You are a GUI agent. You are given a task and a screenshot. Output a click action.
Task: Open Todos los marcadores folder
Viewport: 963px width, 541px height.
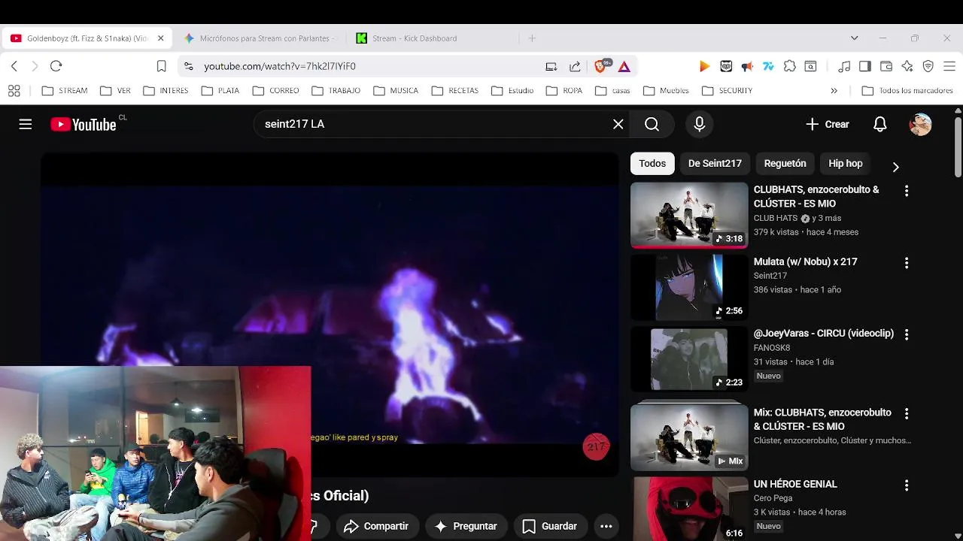(907, 91)
